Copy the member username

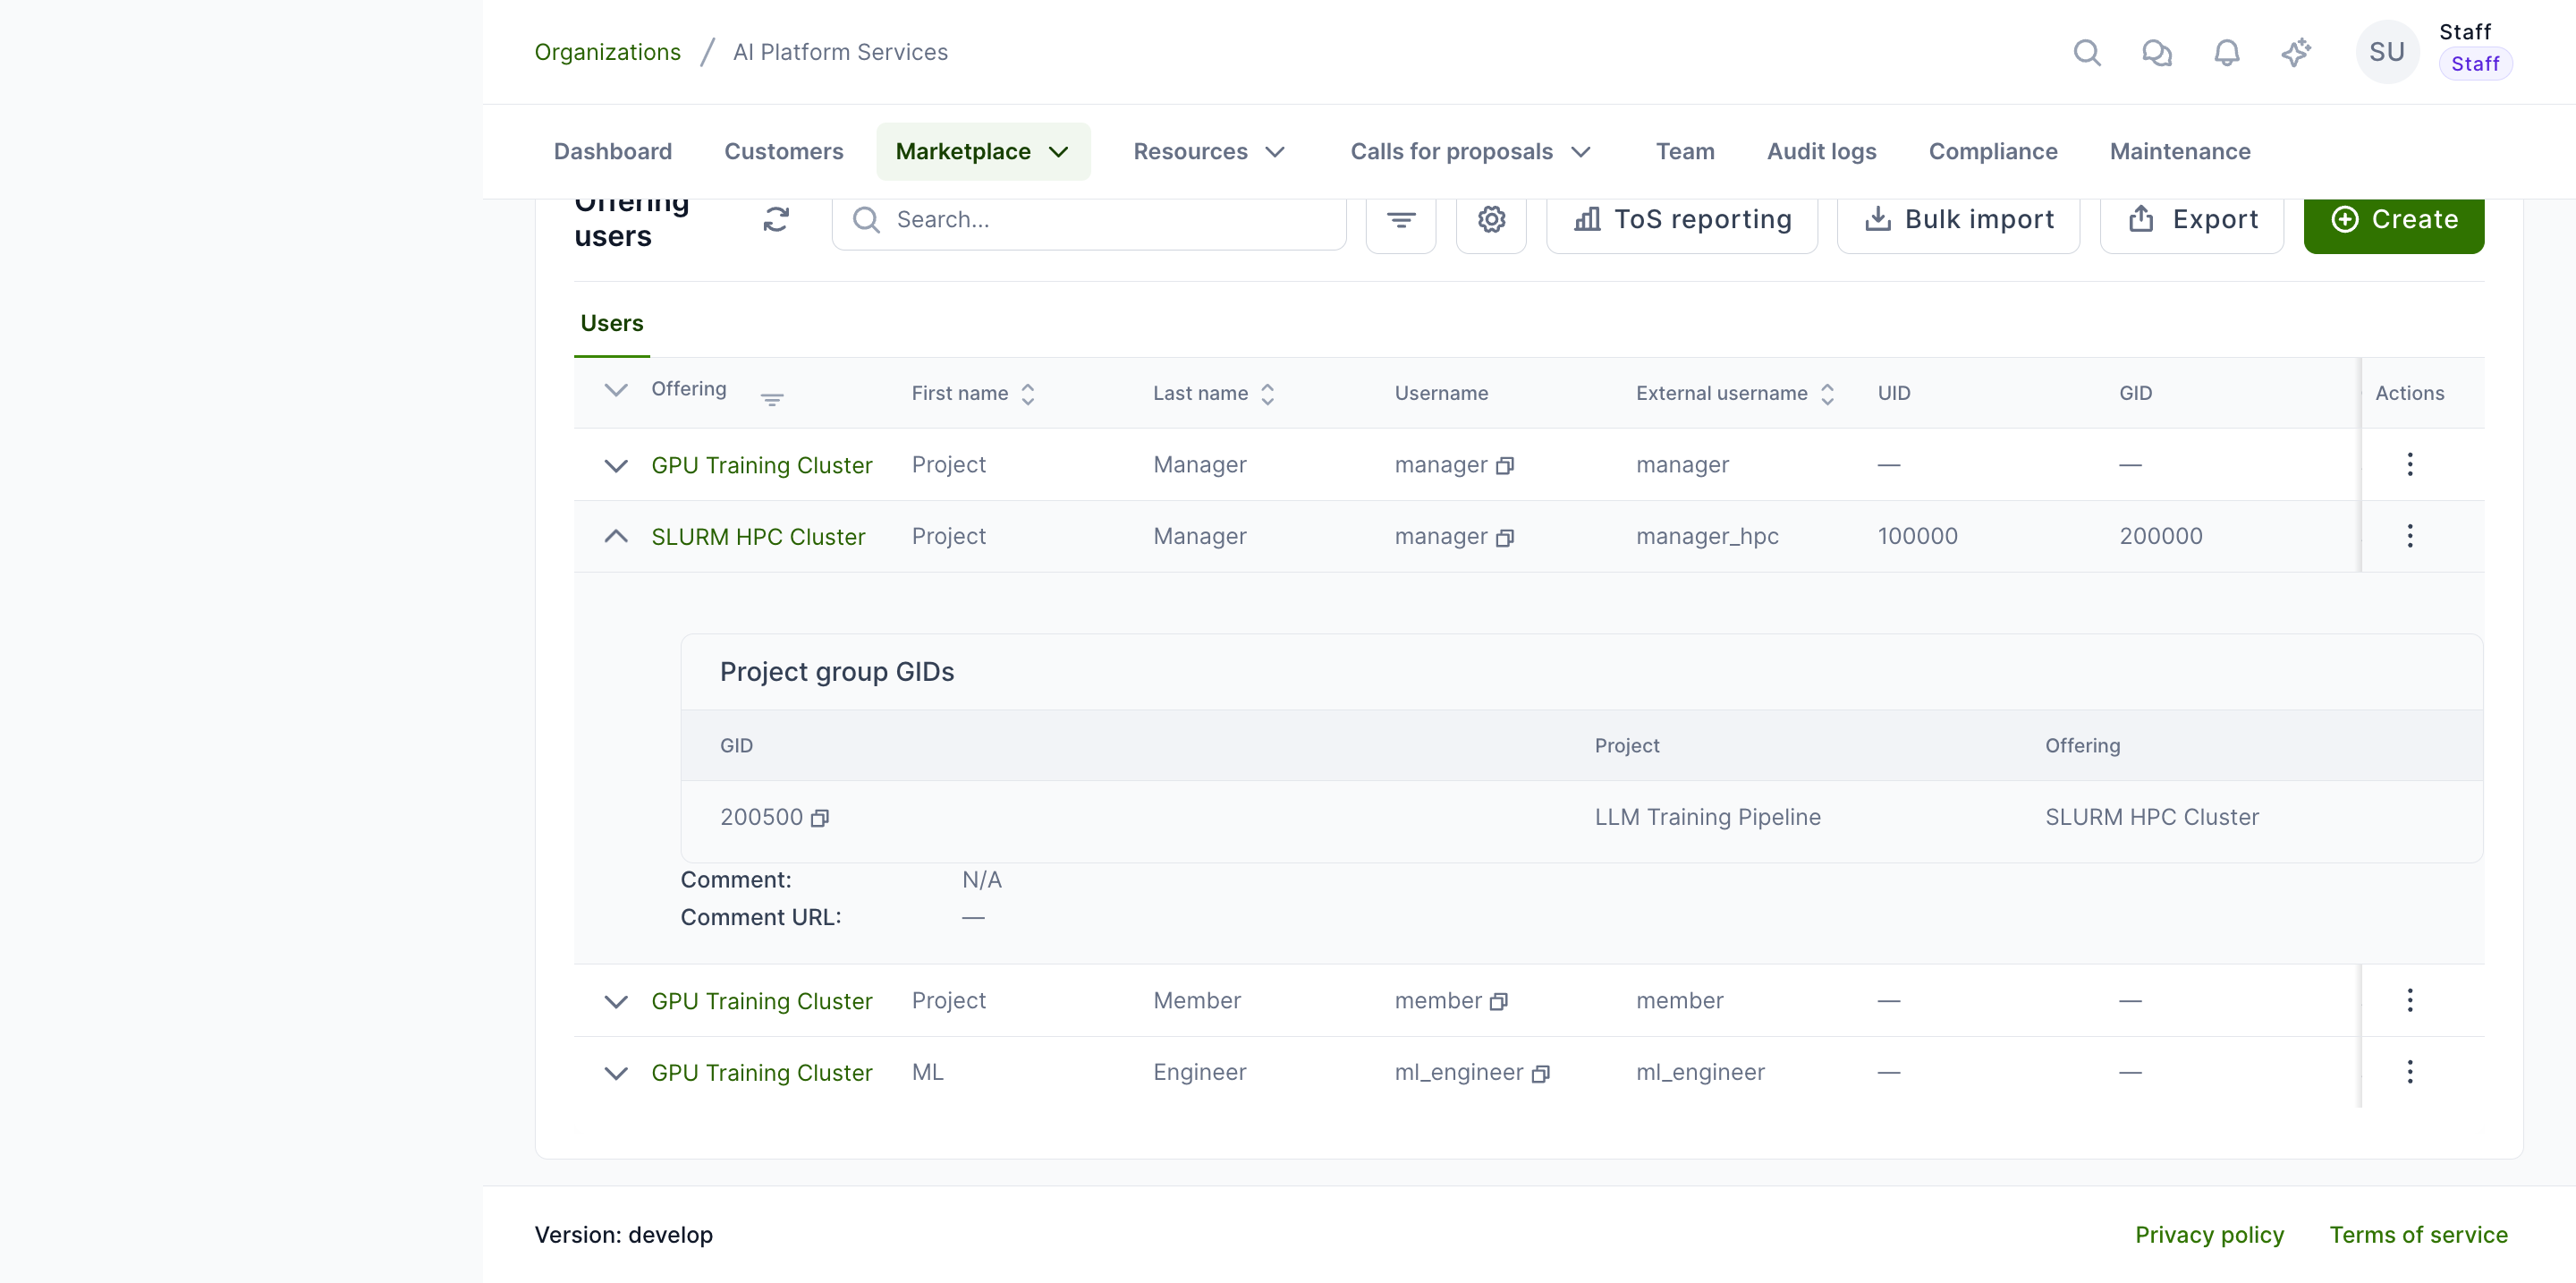pyautogui.click(x=1498, y=1002)
